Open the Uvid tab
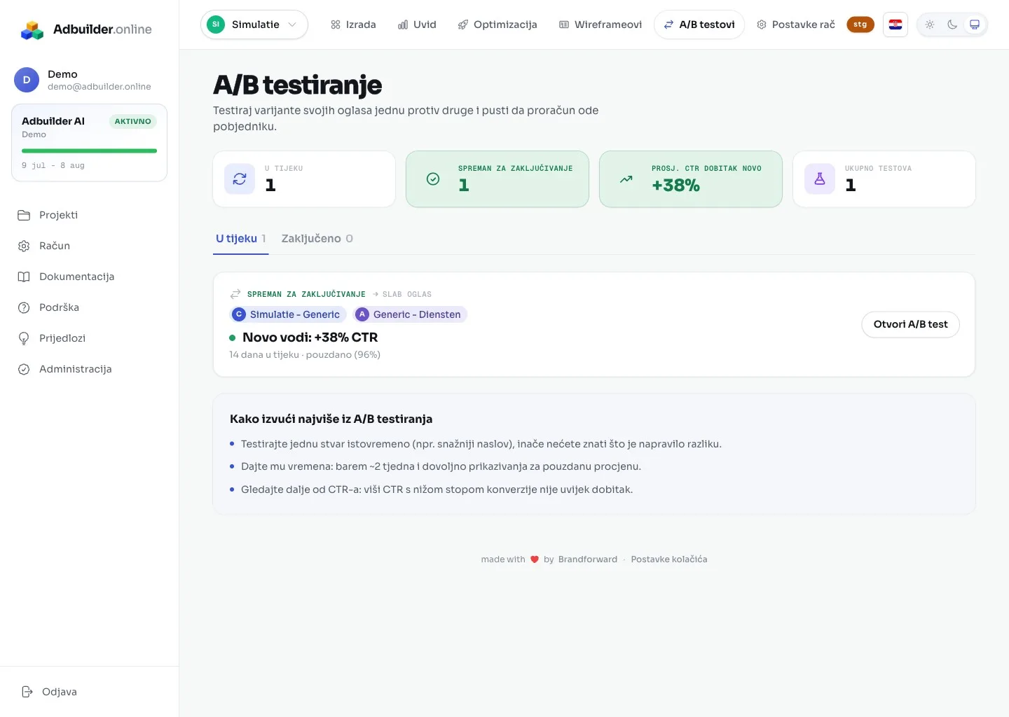 417,25
